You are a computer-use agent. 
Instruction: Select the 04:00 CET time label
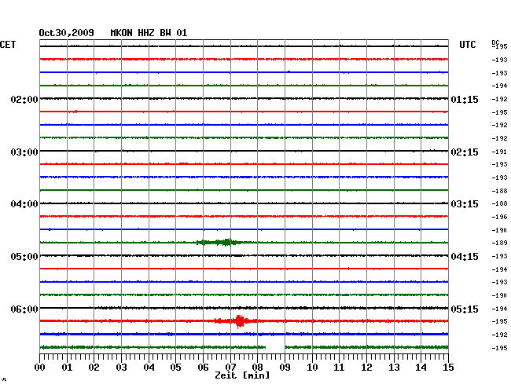24,204
